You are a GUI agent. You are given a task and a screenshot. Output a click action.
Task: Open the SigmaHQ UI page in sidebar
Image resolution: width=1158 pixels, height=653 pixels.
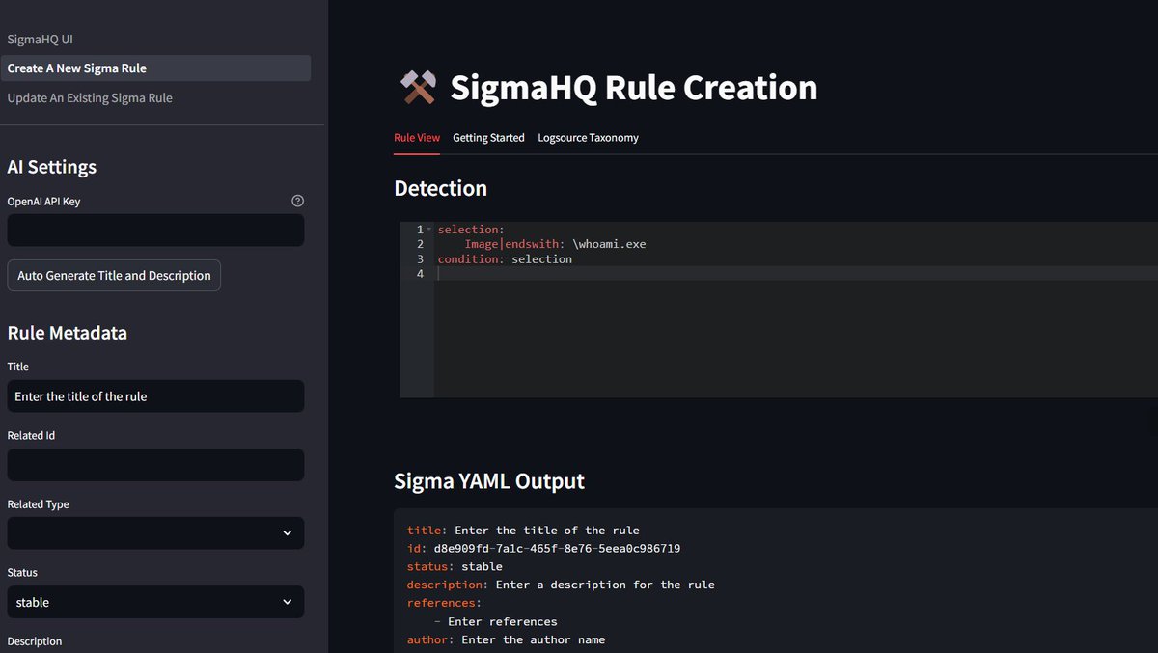40,40
